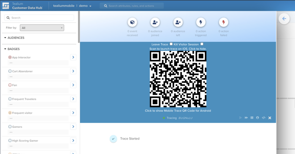Collapse the BADGES section
The width and height of the screenshot is (295, 154).
(x=5, y=49)
